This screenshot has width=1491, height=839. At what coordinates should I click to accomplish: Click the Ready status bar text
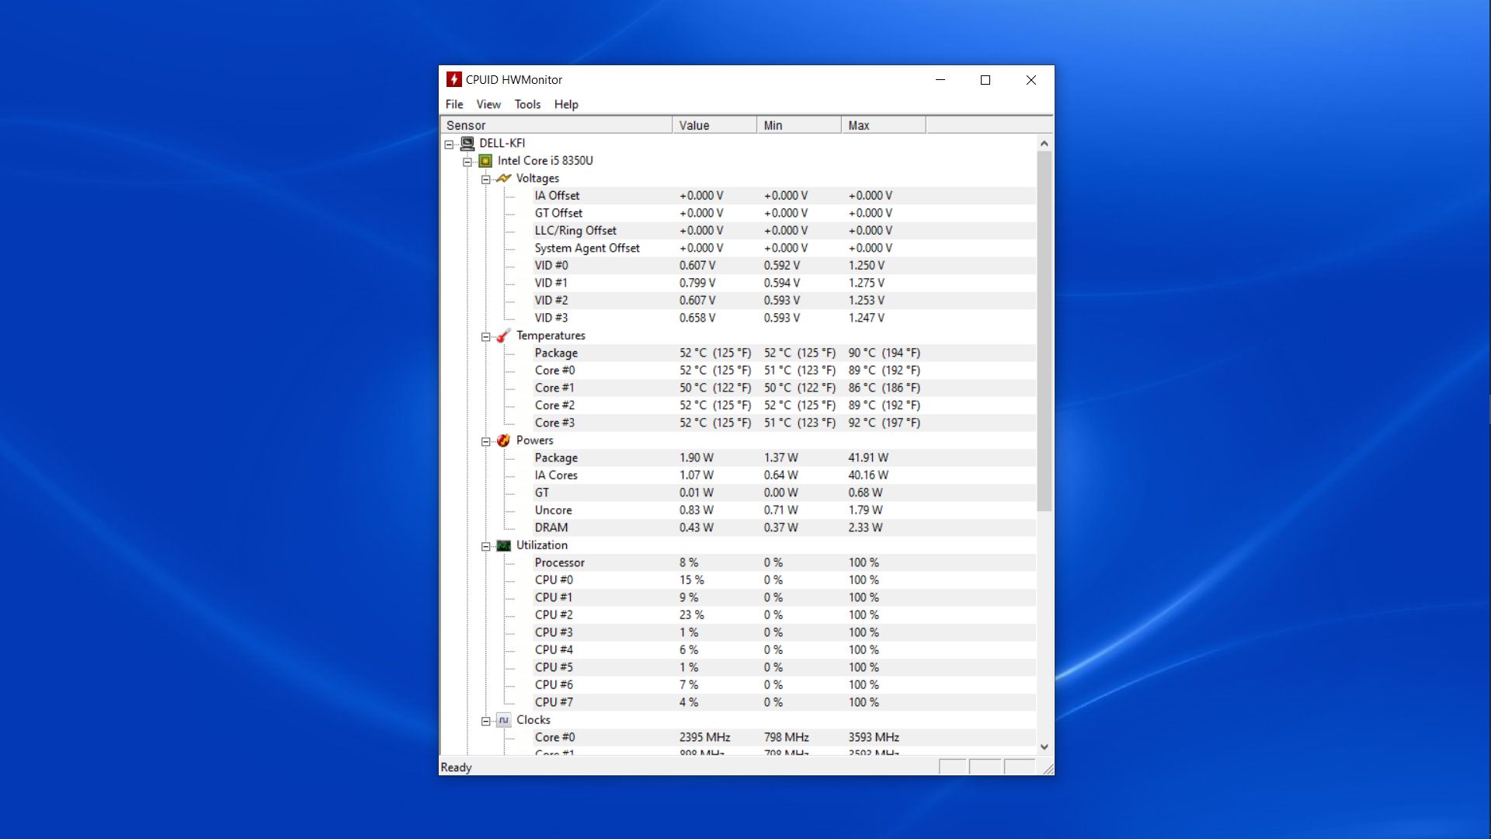pos(456,768)
